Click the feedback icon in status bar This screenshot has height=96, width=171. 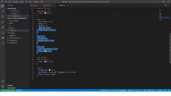(x=165, y=90)
